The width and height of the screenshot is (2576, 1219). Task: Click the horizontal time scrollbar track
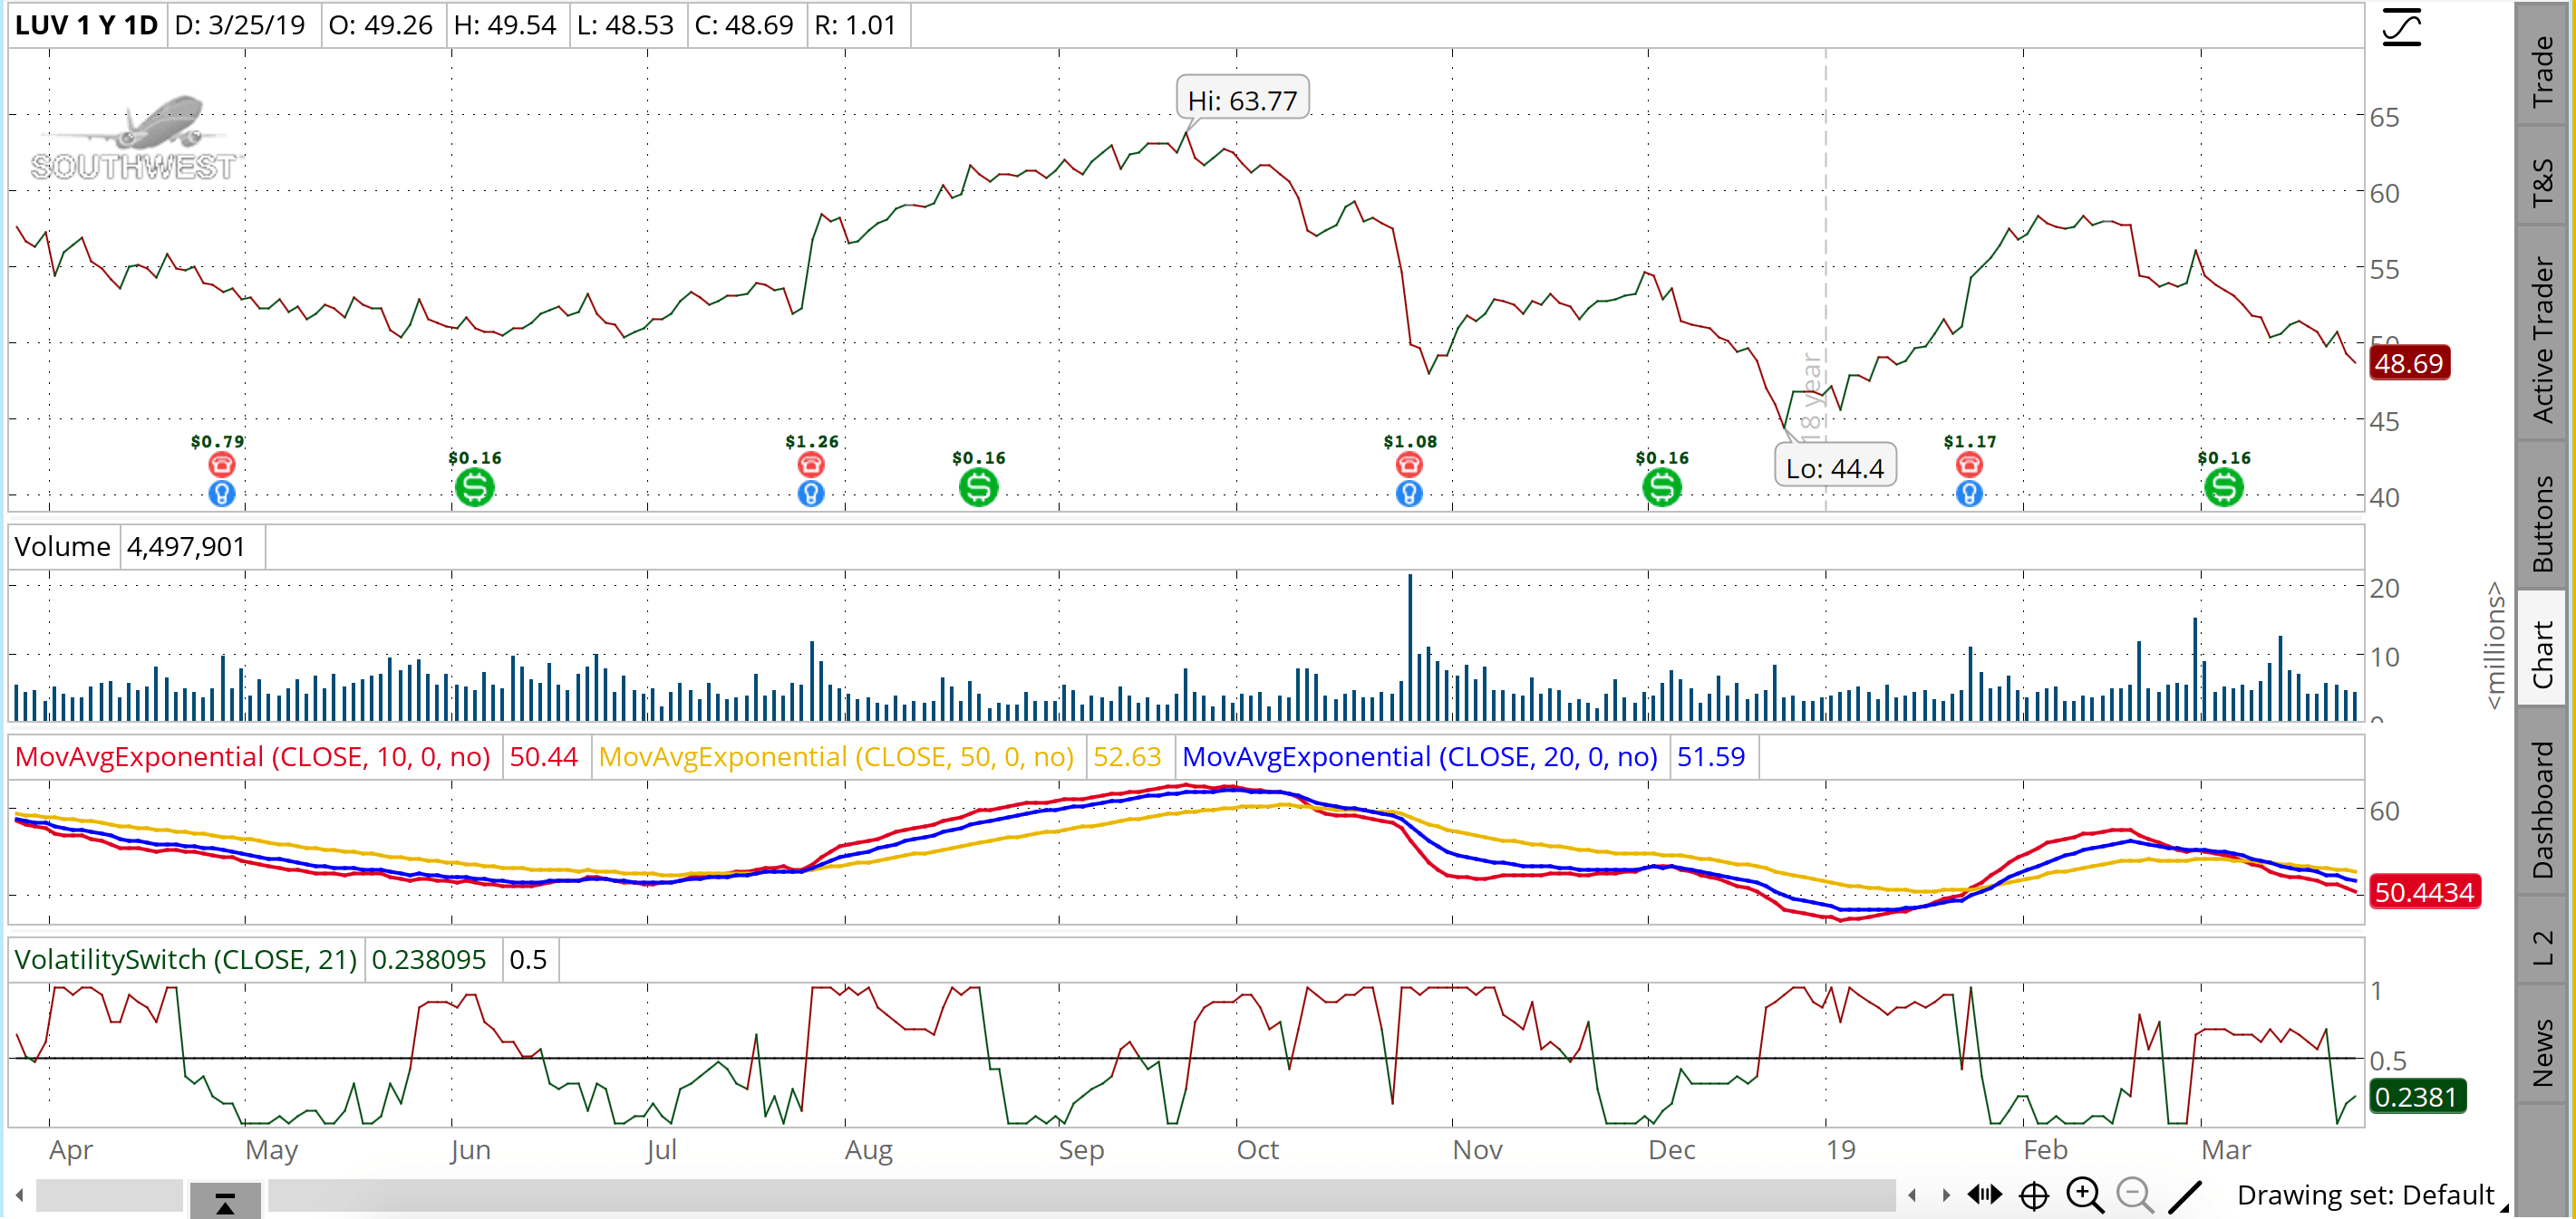coord(1080,1195)
